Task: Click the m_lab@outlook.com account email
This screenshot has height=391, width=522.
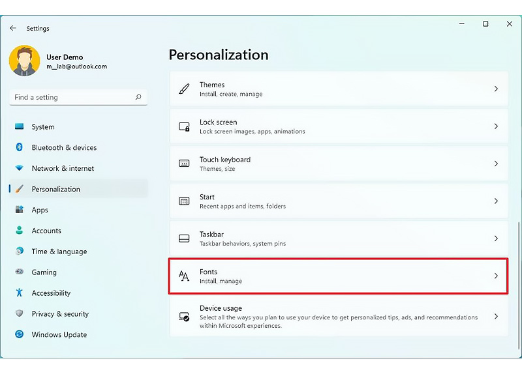Action: pyautogui.click(x=77, y=66)
